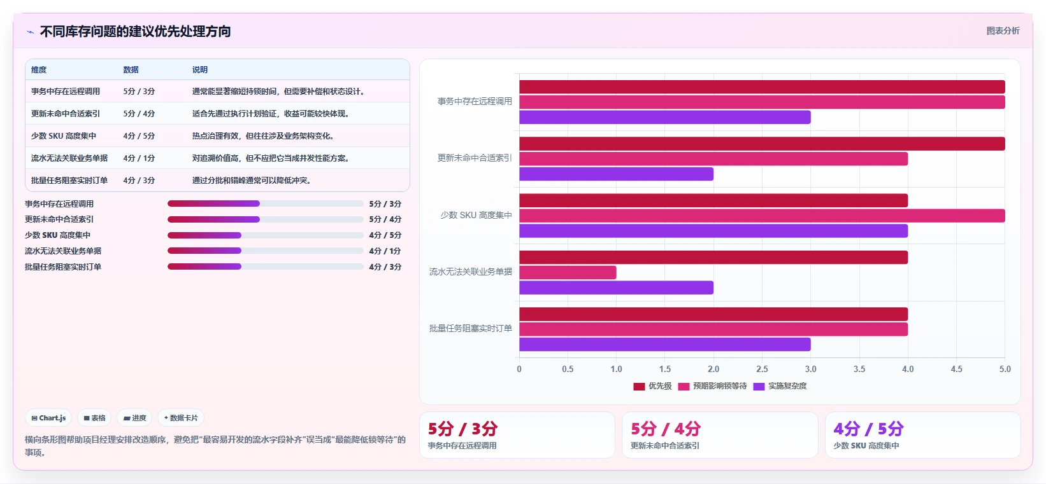Click chart axis label 少数 SKU 高度集中
Screen dimensions: 1046x484
point(476,215)
